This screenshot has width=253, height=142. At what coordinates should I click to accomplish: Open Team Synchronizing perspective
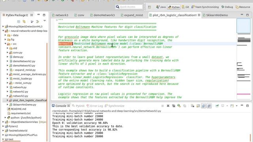pos(205,7)
